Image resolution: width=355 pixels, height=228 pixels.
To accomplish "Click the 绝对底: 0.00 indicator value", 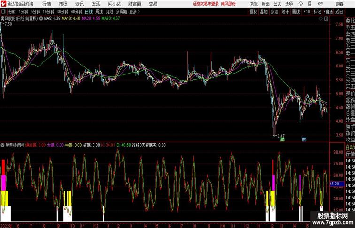I will [x=35, y=145].
